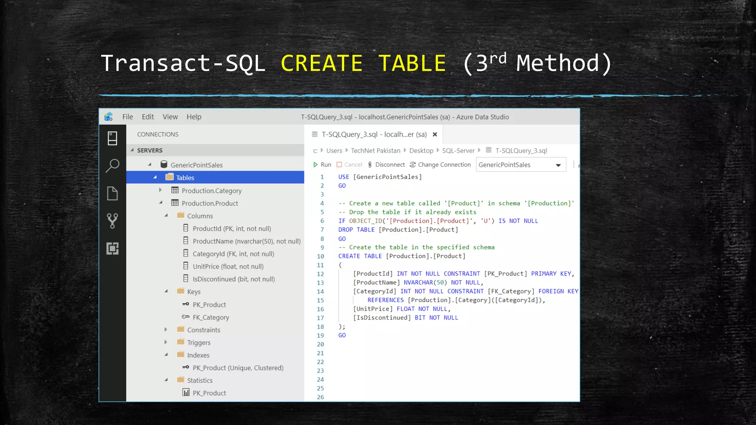Click the Tables folder icon
Image resolution: width=756 pixels, height=425 pixels.
(169, 177)
